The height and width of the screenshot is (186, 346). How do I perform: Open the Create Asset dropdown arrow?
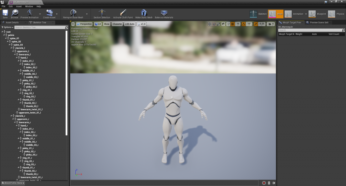tap(57, 14)
